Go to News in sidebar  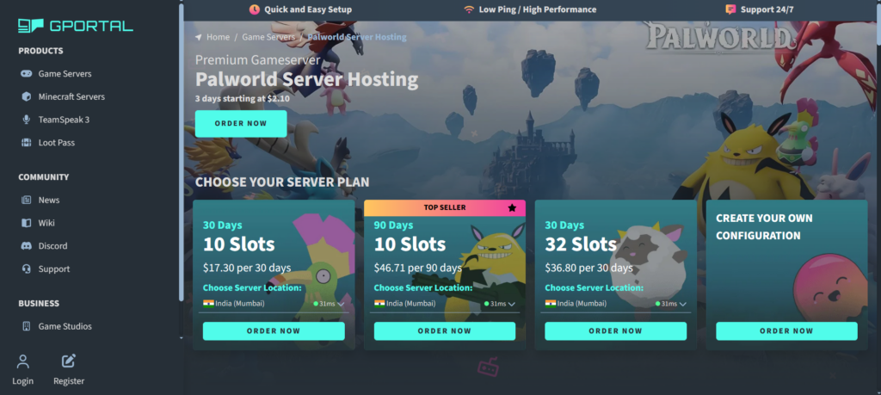pos(49,200)
